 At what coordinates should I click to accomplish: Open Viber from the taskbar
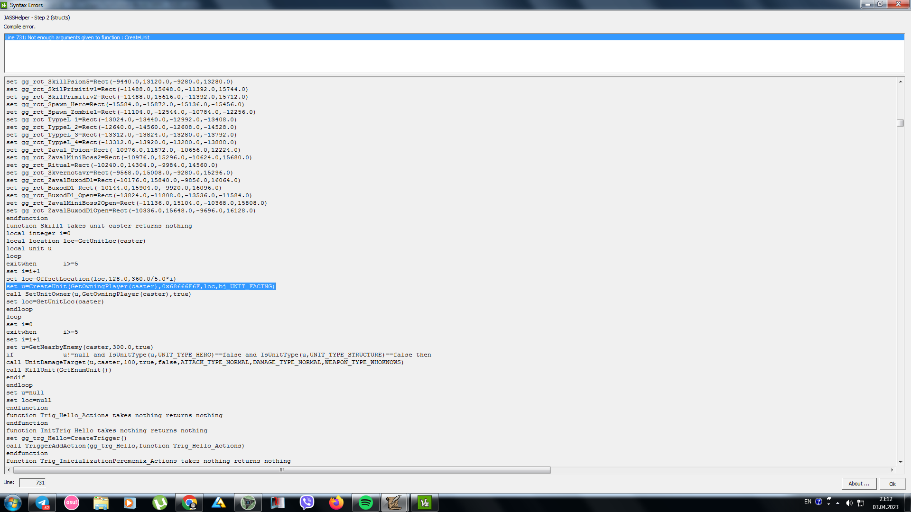coord(307,503)
